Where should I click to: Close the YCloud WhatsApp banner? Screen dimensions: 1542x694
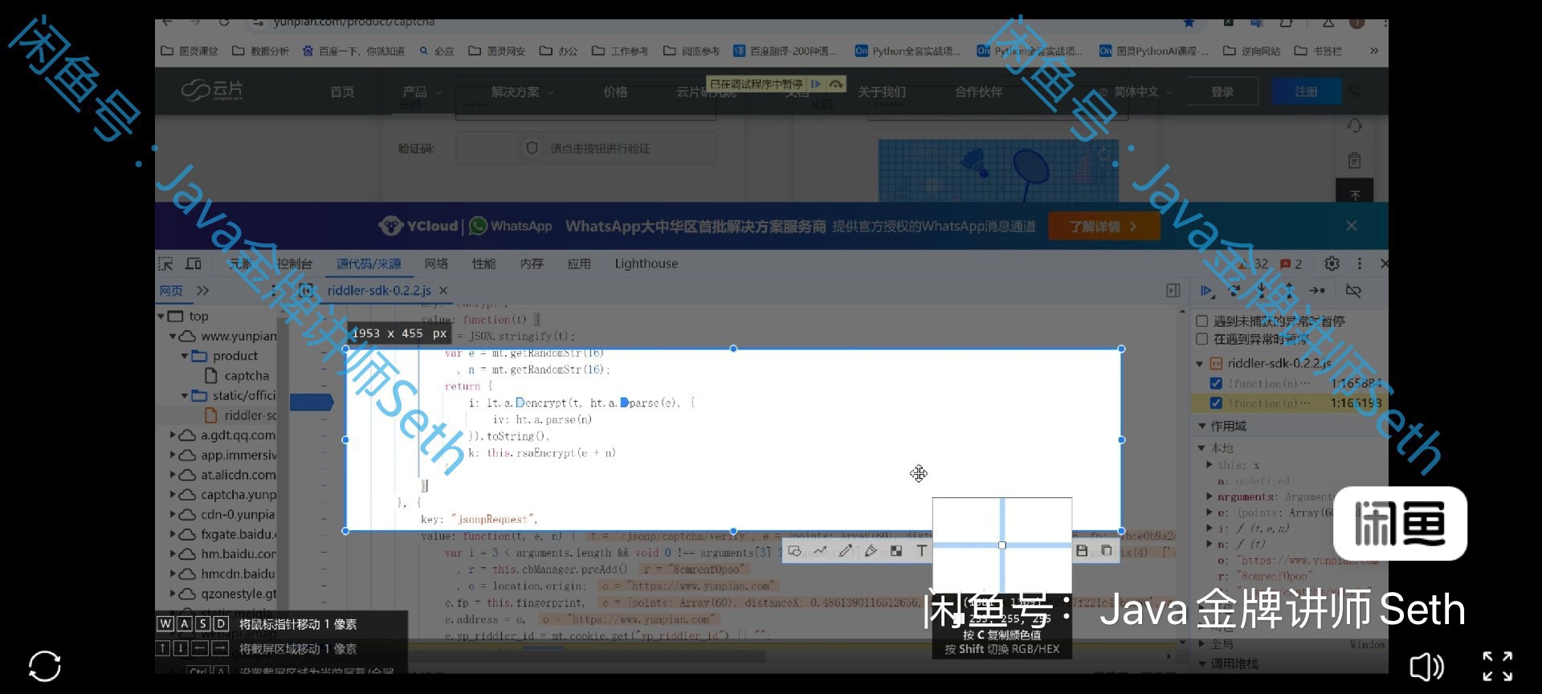pos(1352,226)
